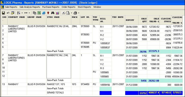Click sale value 127283.52 cell

(154, 27)
